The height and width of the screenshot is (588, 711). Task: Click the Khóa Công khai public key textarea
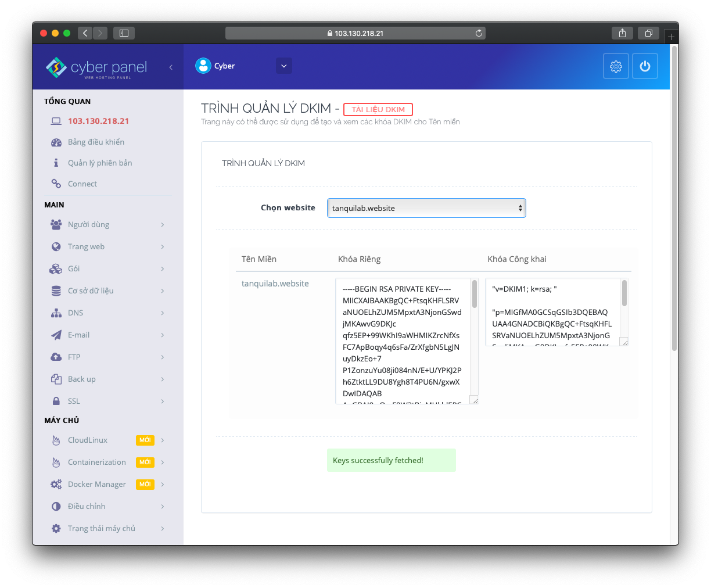point(556,312)
